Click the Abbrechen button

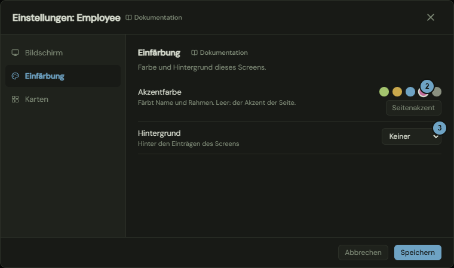(363, 253)
